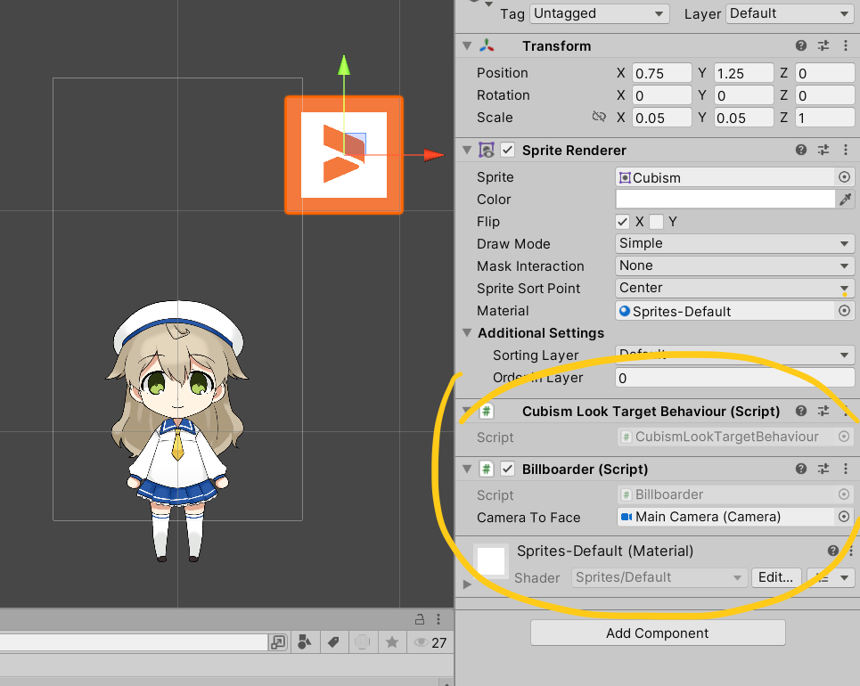
Task: Collapse the Sprite Renderer component foldout
Action: point(467,150)
